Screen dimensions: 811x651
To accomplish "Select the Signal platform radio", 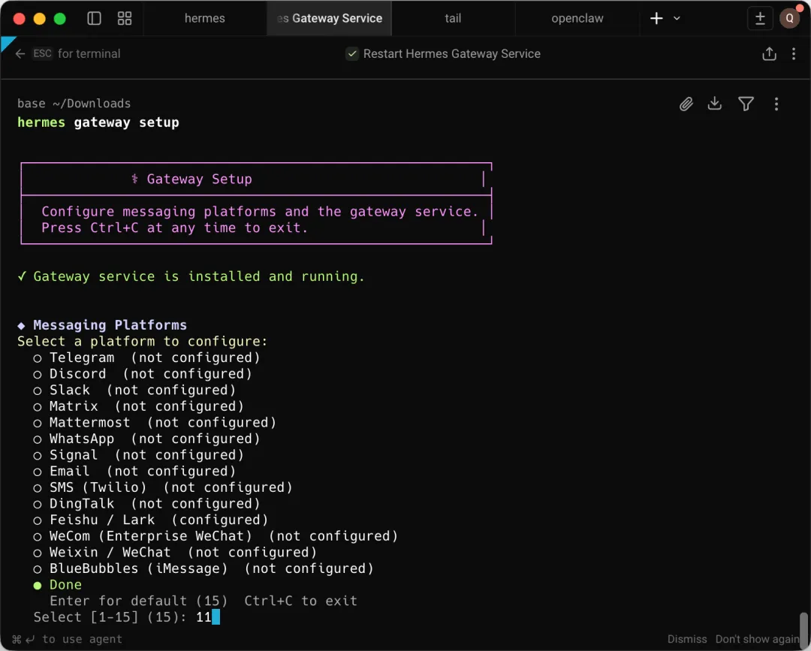I will (38, 456).
